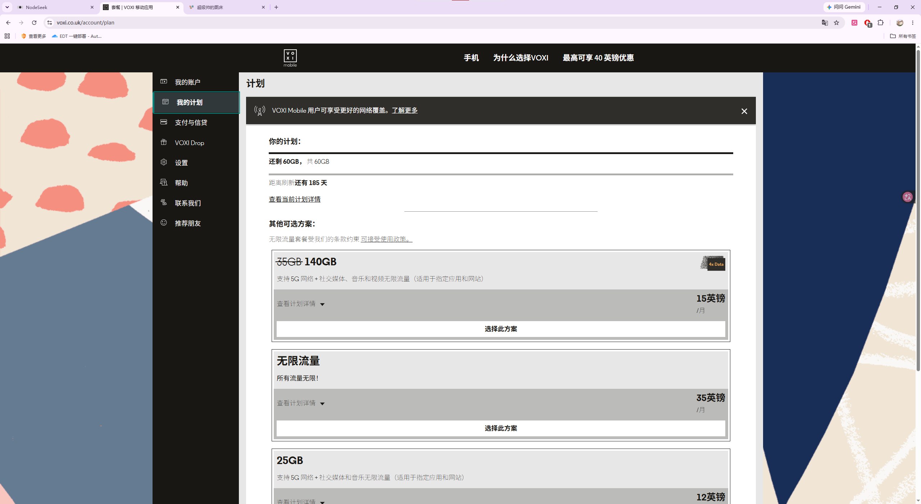
Task: Click the VOXI mobile logo
Action: click(290, 58)
